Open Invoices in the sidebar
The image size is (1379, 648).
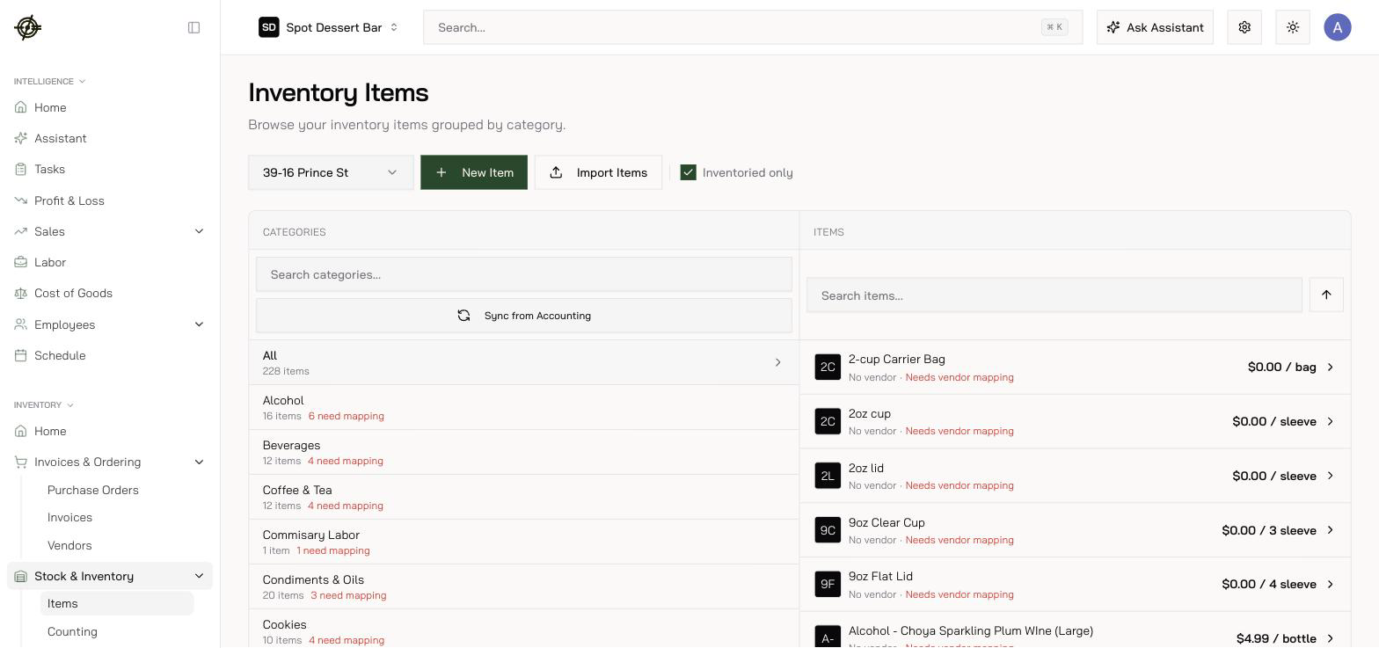[69, 517]
